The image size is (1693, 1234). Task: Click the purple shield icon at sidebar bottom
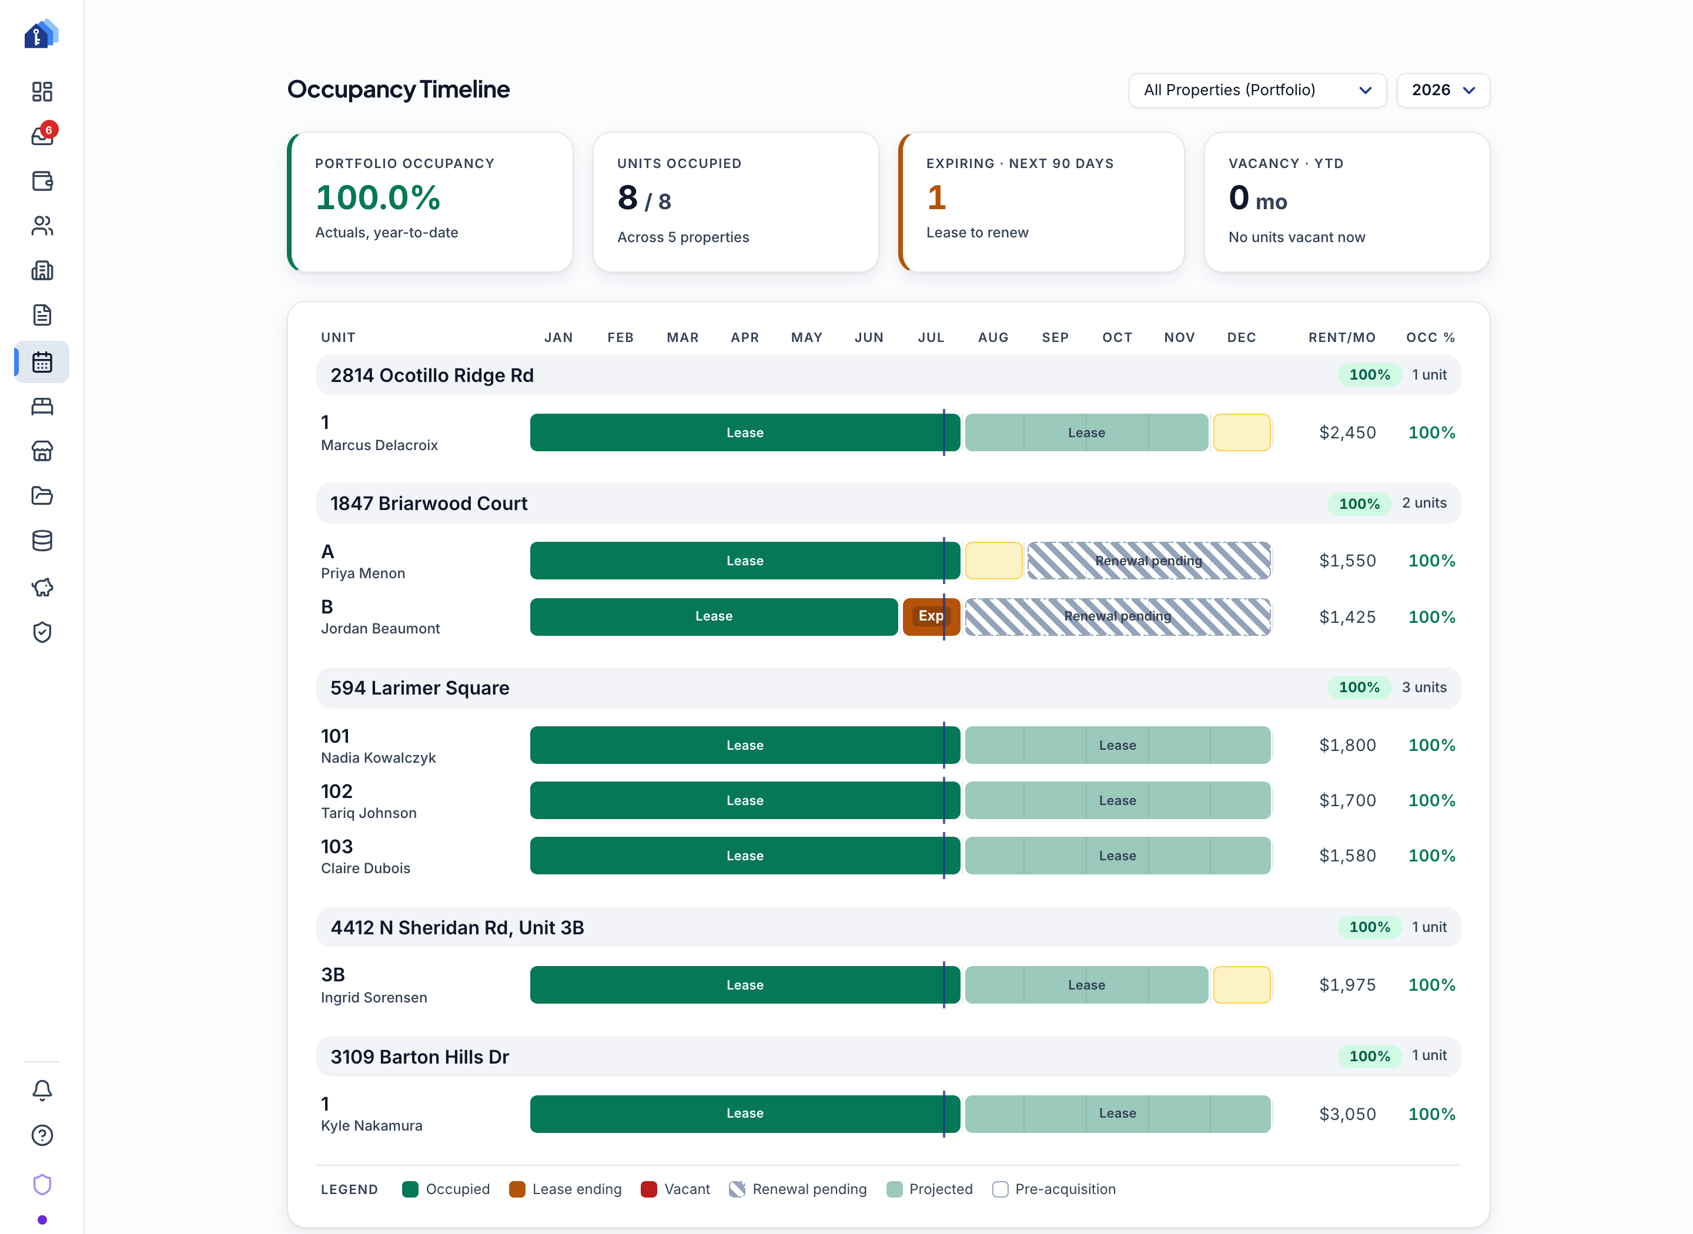click(x=42, y=1185)
